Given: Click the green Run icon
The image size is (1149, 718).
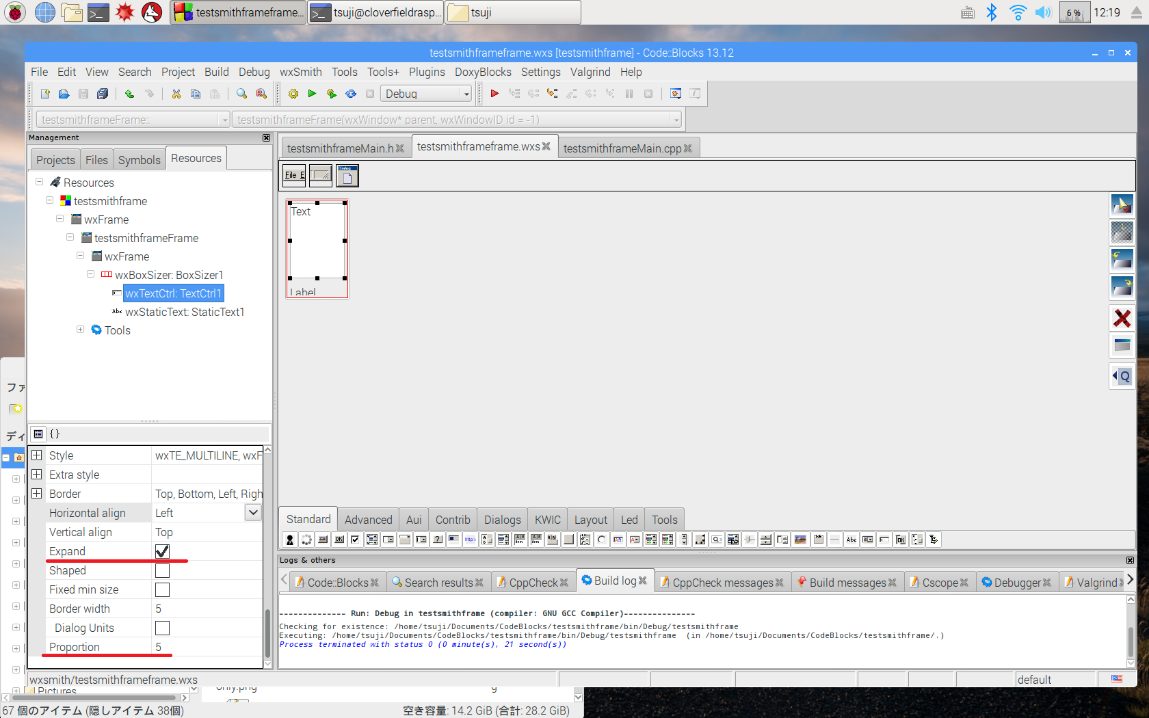Looking at the screenshot, I should 313,94.
